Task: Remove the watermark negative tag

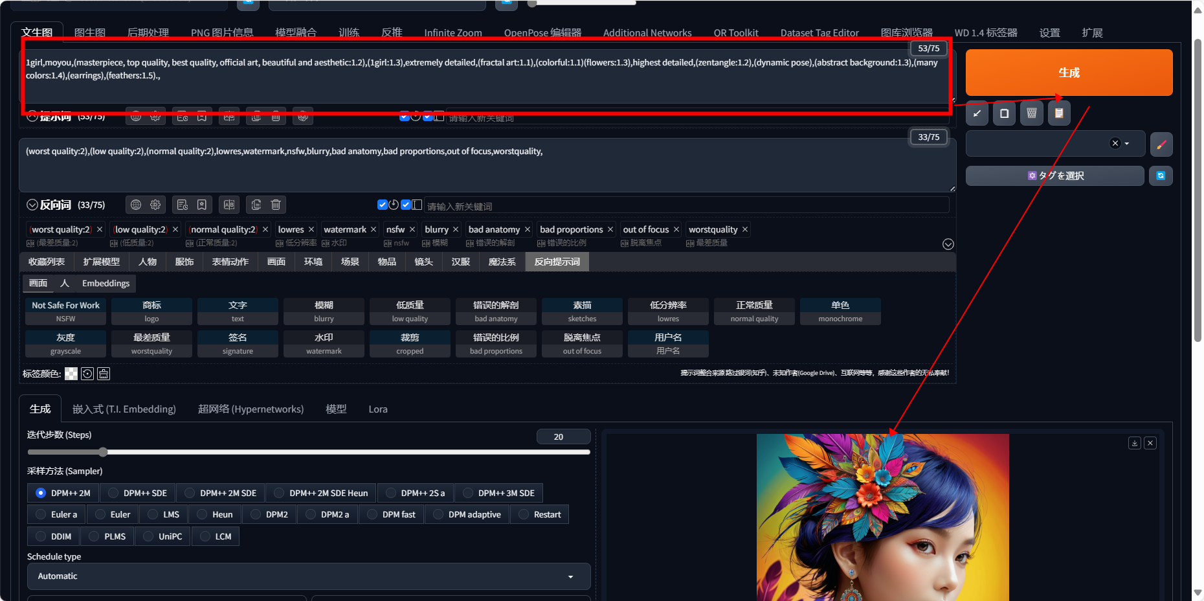Action: (x=373, y=229)
